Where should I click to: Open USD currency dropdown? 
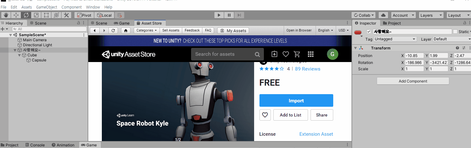[x=344, y=31]
